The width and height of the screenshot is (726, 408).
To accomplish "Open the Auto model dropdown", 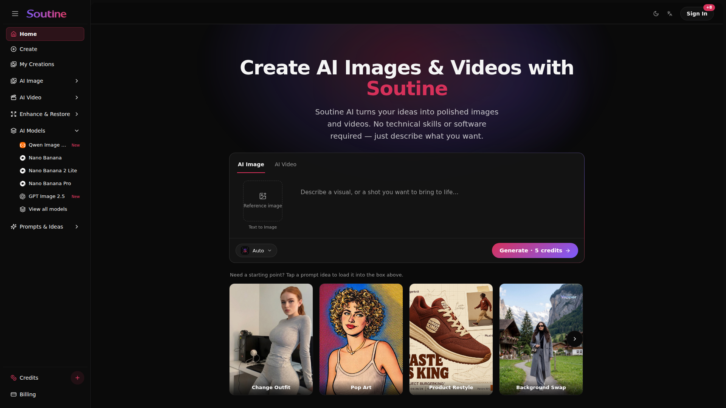I will (256, 250).
